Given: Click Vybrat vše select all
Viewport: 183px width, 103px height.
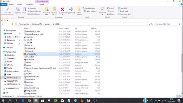Looking at the screenshot, I should [122, 8].
